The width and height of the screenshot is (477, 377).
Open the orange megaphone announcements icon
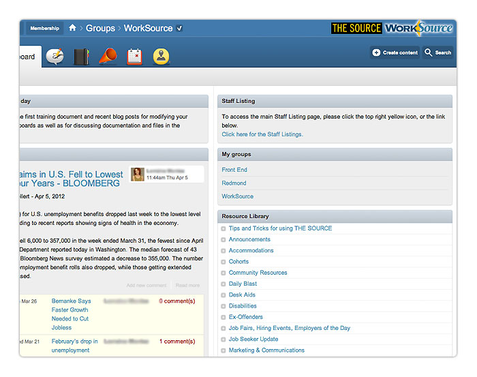[108, 57]
